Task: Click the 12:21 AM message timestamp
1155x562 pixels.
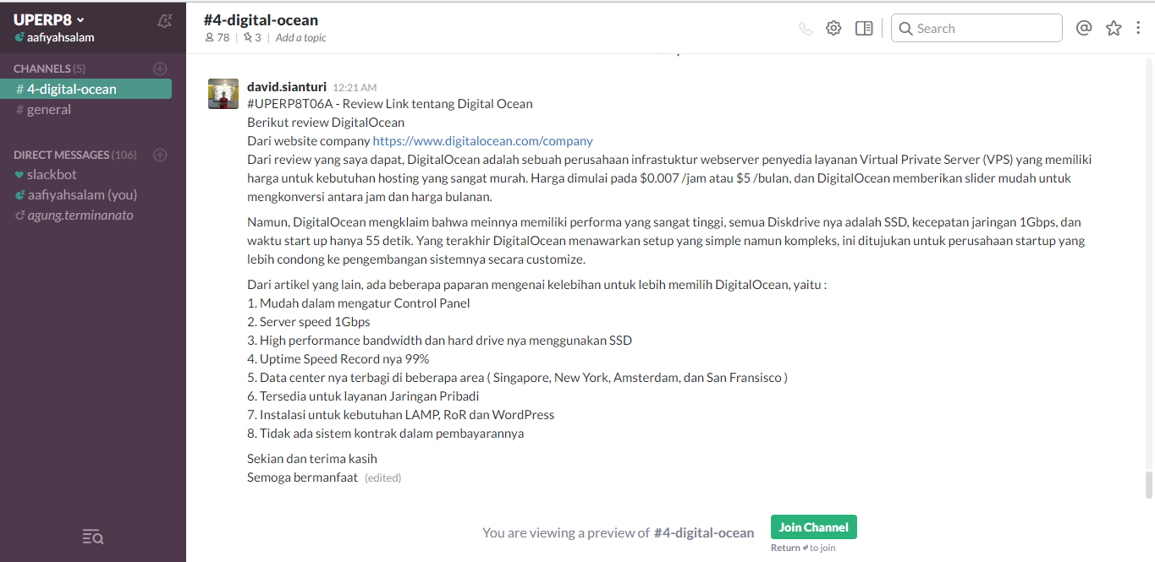Action: (355, 87)
